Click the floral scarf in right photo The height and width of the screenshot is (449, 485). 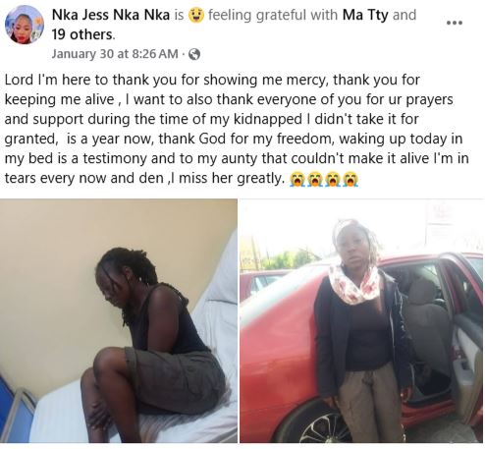(355, 284)
